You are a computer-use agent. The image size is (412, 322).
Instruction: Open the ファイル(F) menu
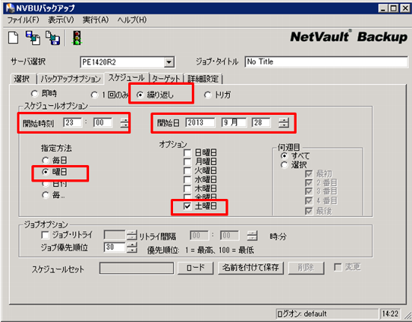[x=23, y=20]
